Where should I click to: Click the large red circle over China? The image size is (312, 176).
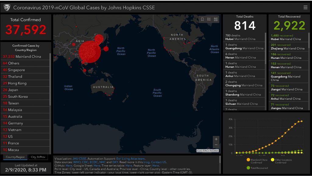coord(90,52)
